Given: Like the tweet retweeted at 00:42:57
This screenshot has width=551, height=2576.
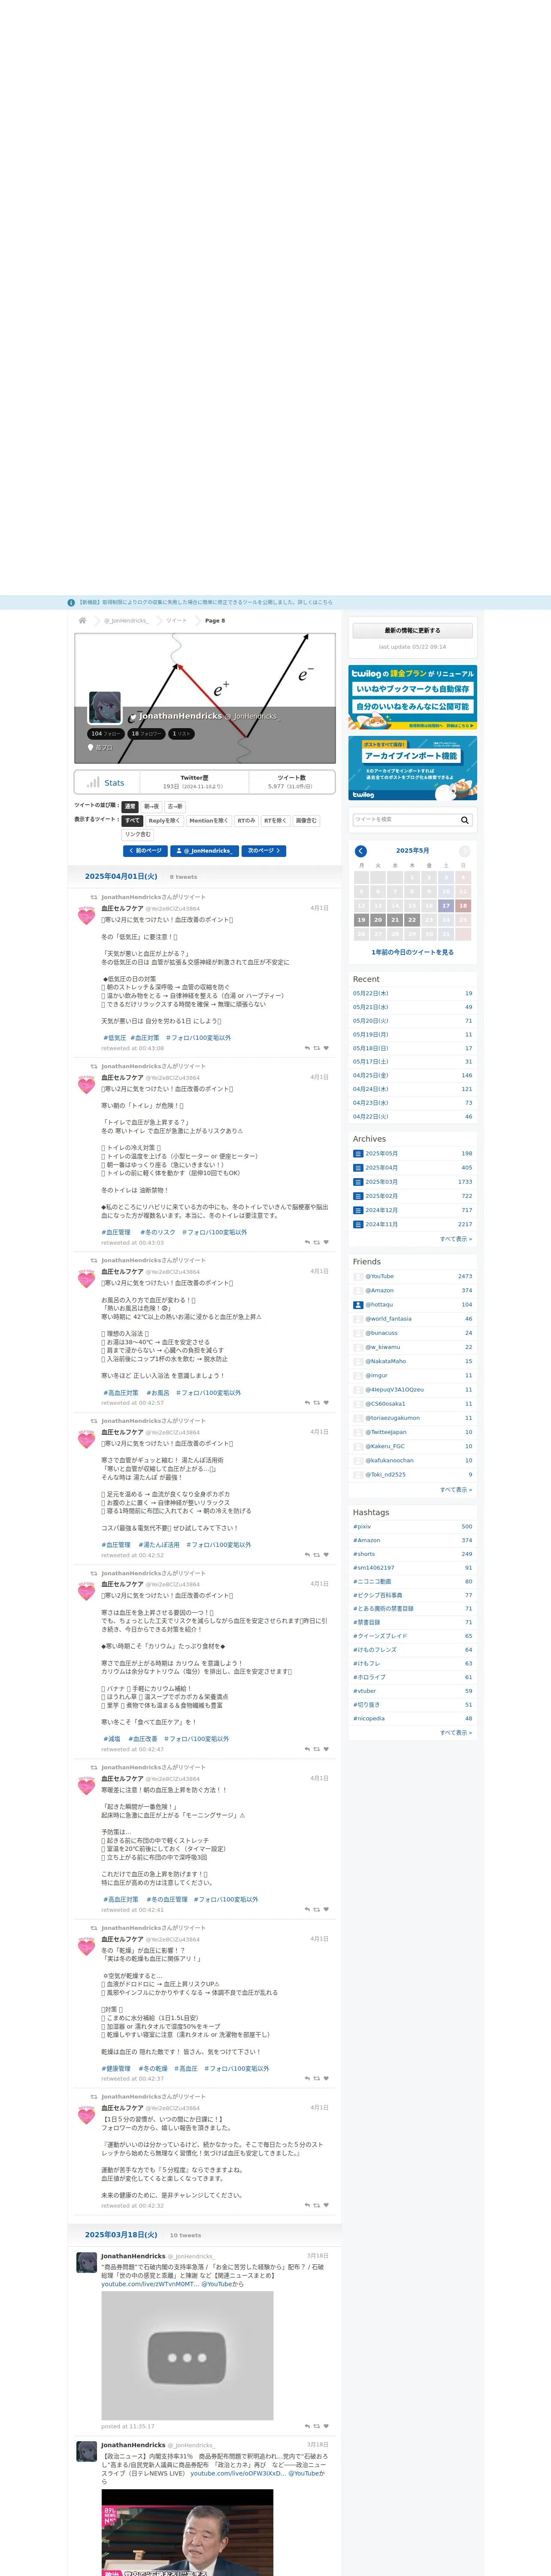Looking at the screenshot, I should [x=326, y=1402].
